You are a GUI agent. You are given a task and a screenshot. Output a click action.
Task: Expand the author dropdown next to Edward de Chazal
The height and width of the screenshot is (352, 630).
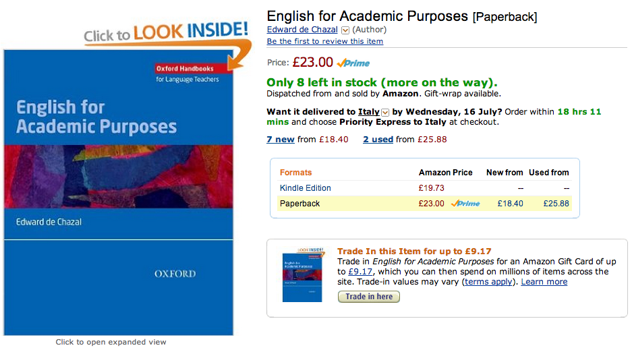(x=345, y=30)
